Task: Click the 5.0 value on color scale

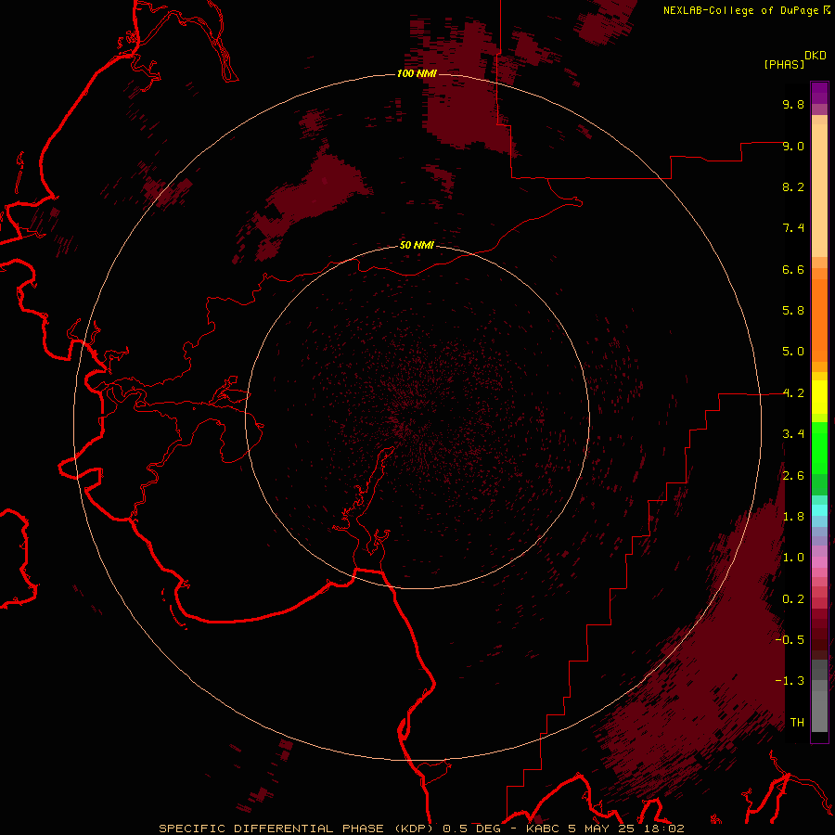Action: point(793,352)
